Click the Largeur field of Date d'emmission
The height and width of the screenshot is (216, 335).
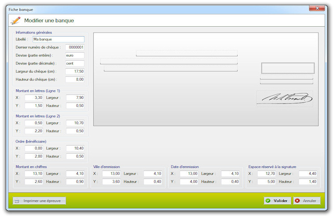pyautogui.click(x=230, y=174)
